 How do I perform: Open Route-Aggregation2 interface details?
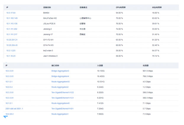(x=60, y=87)
